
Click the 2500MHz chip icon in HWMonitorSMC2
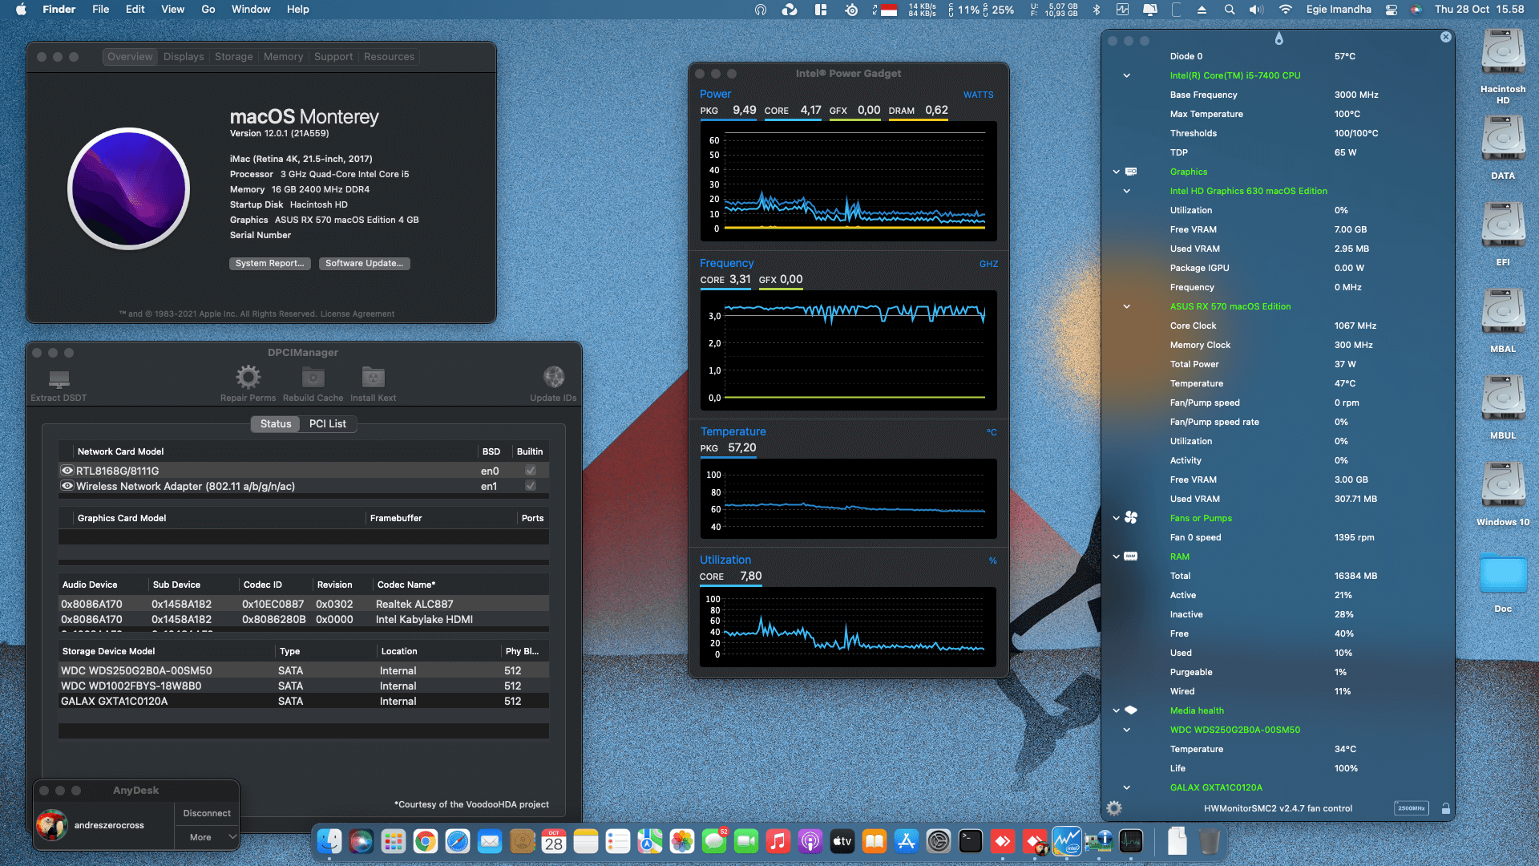(x=1411, y=808)
